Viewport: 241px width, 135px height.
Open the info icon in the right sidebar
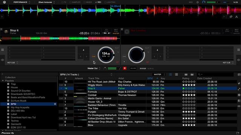pos(239,95)
